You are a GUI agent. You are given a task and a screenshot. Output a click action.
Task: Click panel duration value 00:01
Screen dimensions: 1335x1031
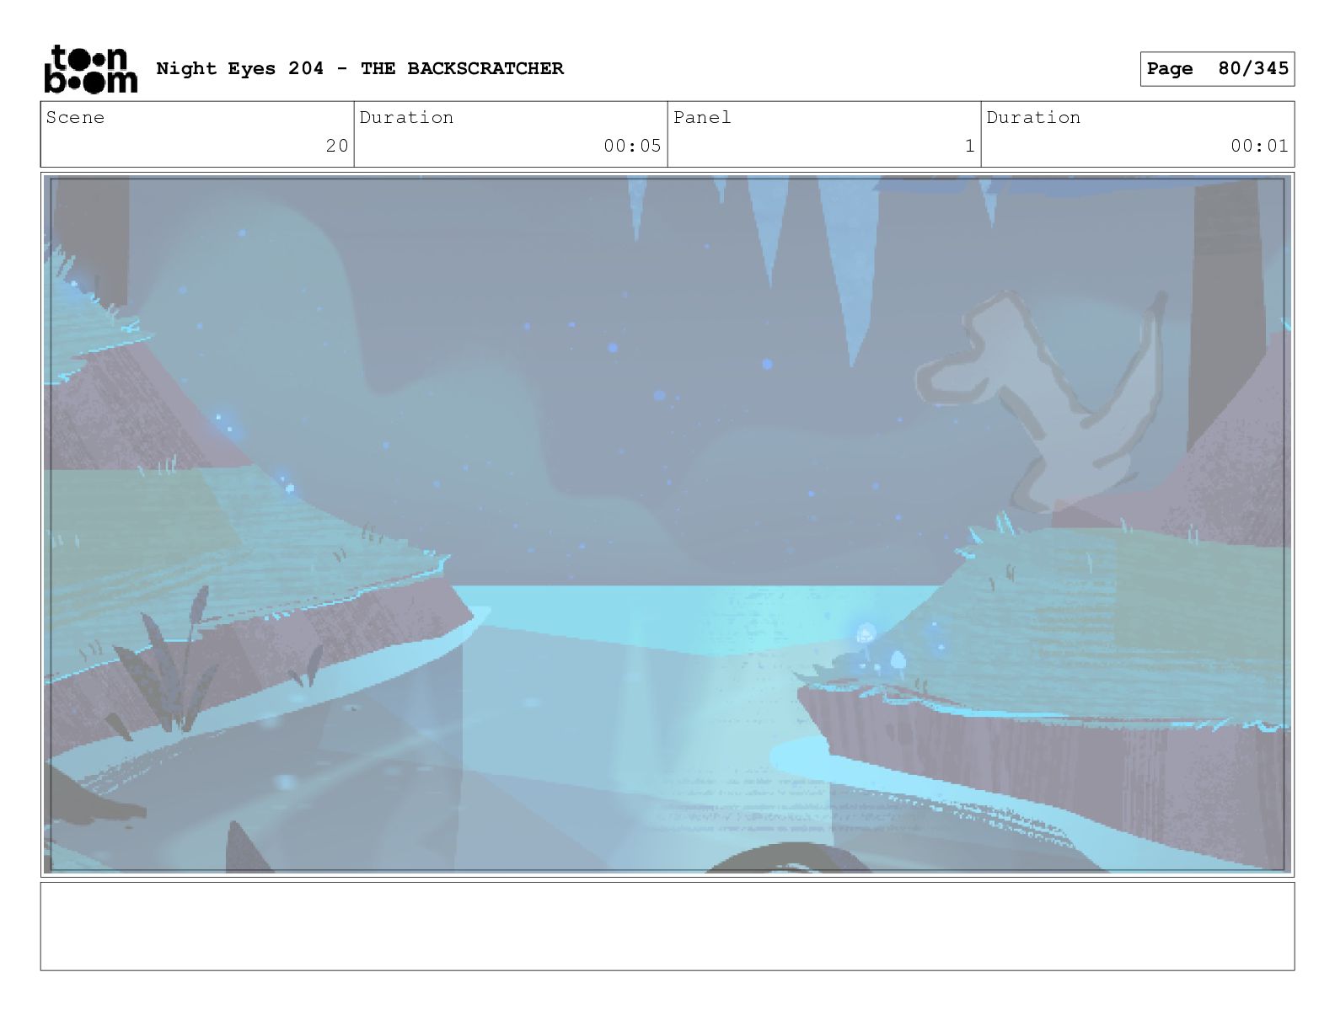1259,146
